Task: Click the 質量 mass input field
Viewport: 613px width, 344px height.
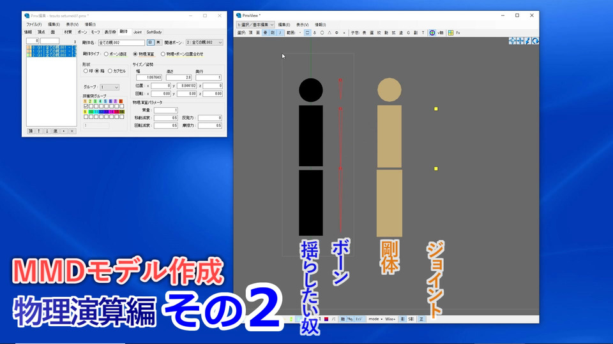Action: (166, 110)
